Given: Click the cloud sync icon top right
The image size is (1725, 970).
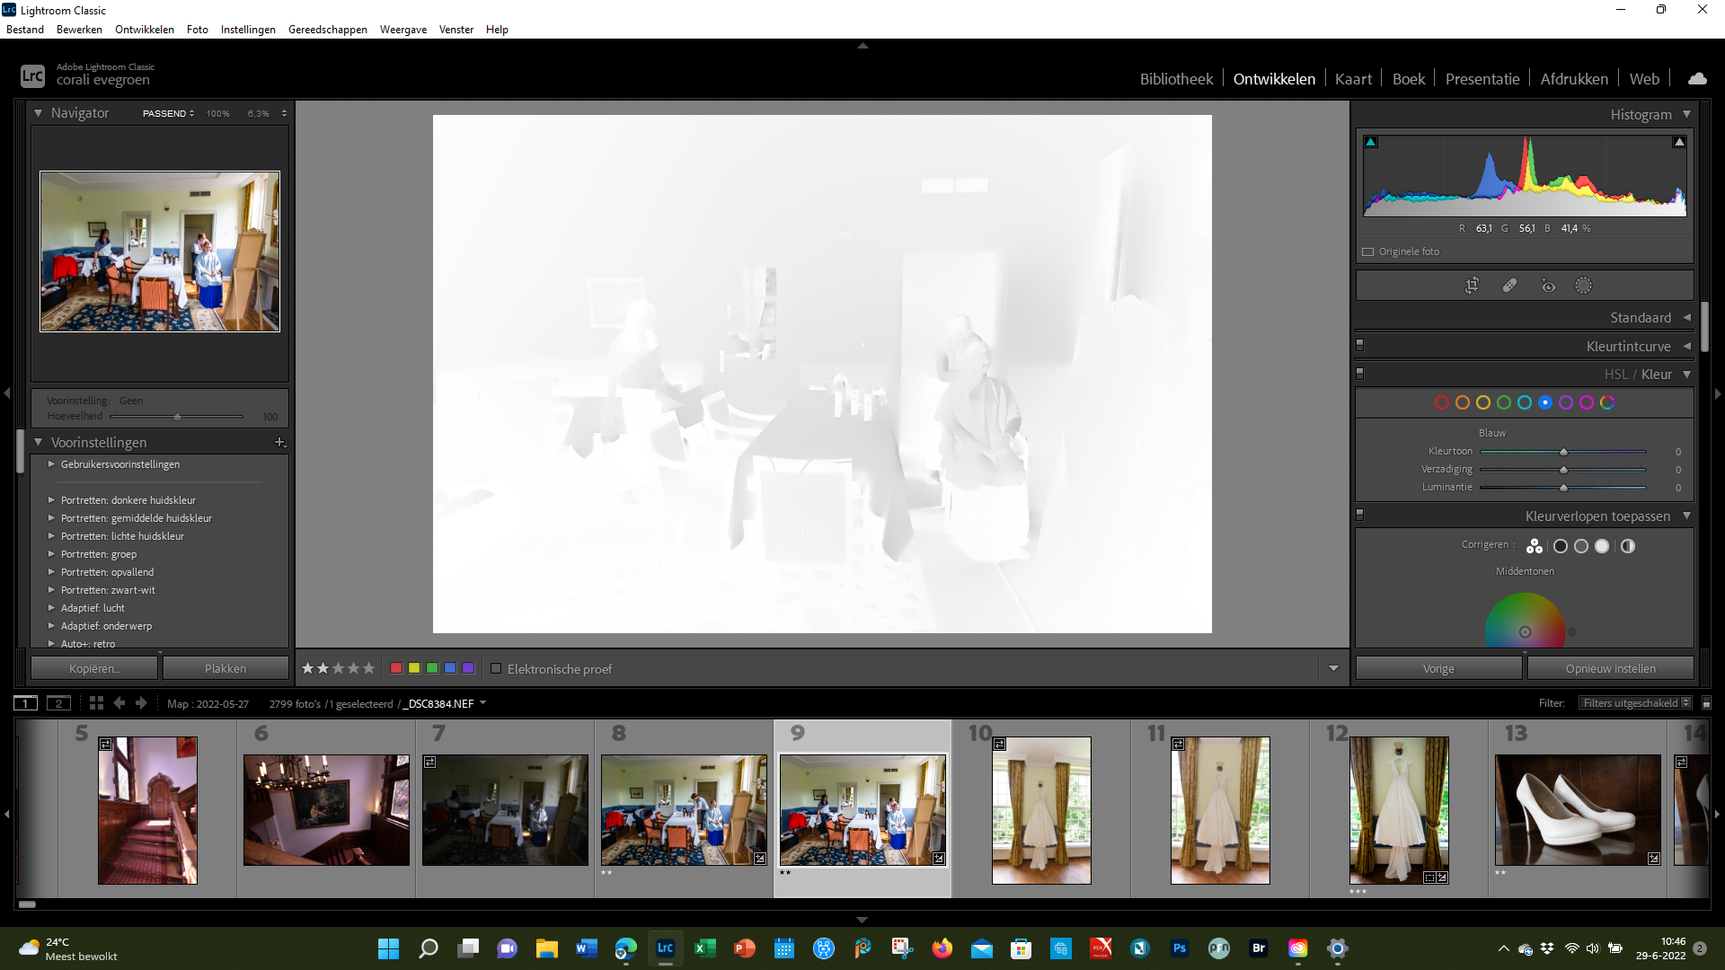Looking at the screenshot, I should 1698,78.
